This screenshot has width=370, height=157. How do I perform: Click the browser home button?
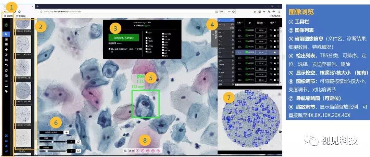19,11
